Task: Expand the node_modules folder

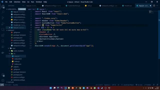Action: click(9, 51)
